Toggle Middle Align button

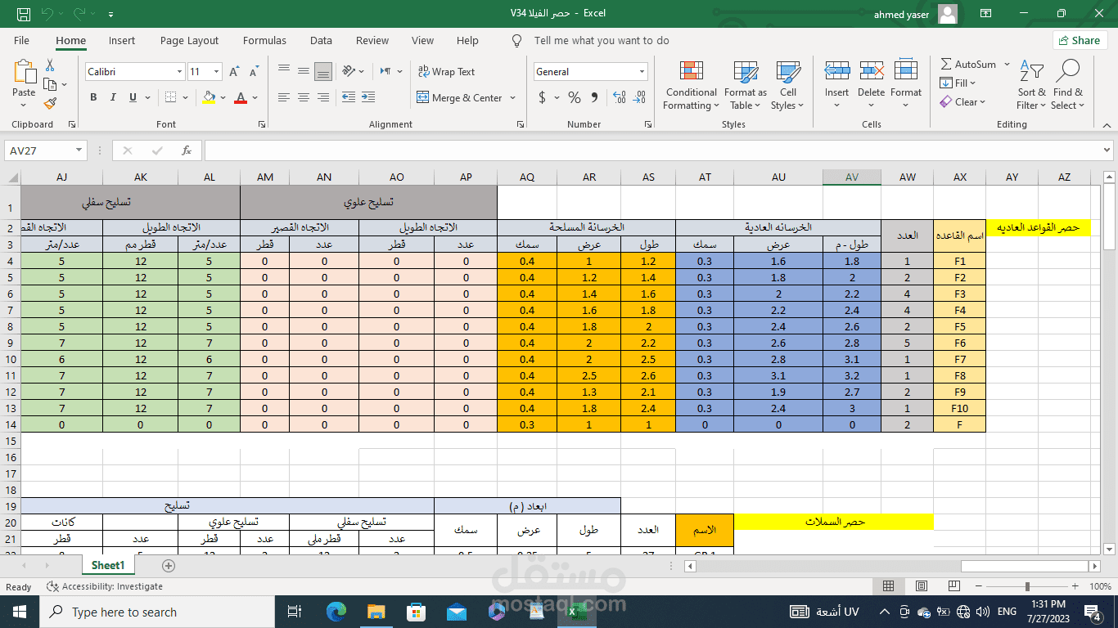click(304, 71)
